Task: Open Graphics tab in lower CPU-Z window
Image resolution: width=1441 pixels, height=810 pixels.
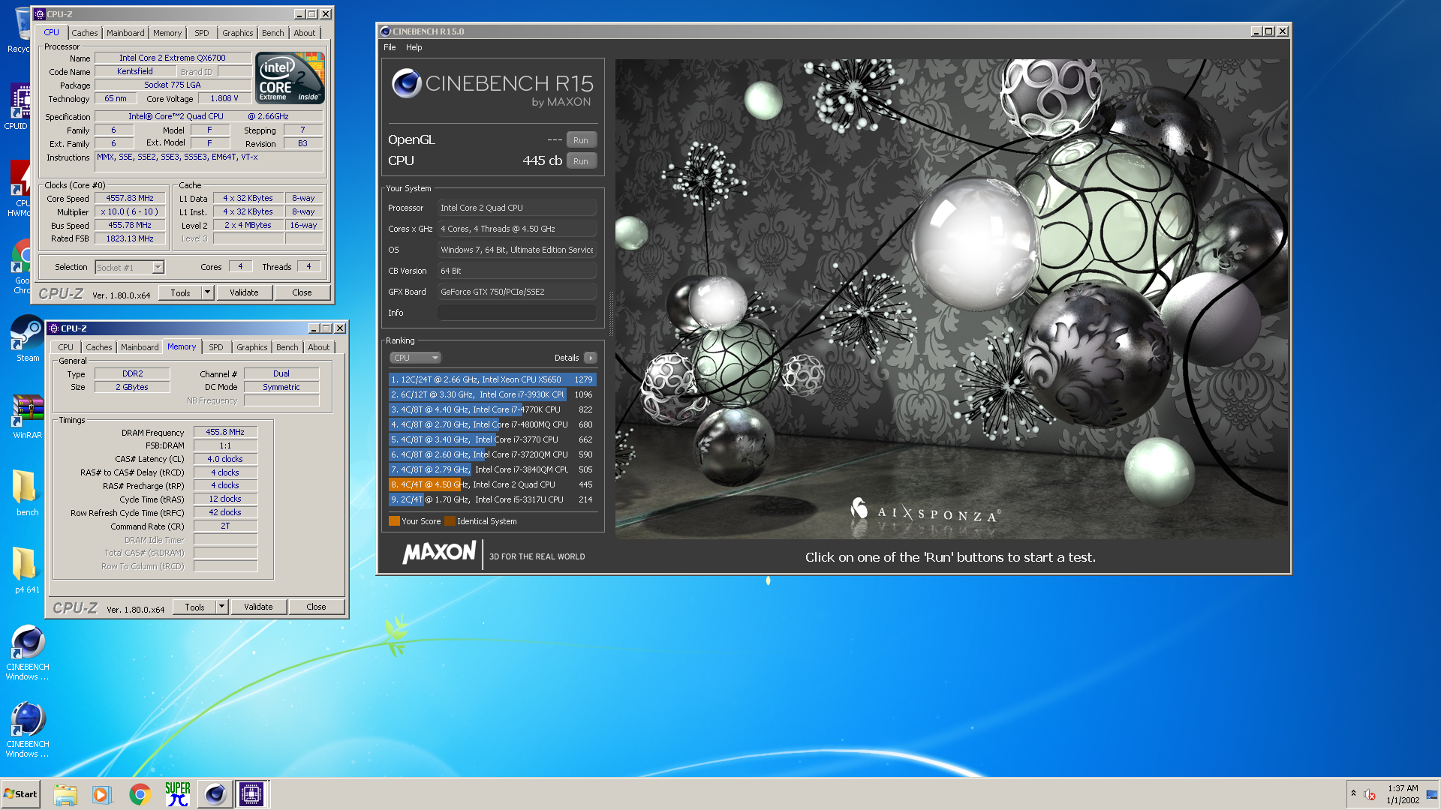Action: (x=252, y=347)
